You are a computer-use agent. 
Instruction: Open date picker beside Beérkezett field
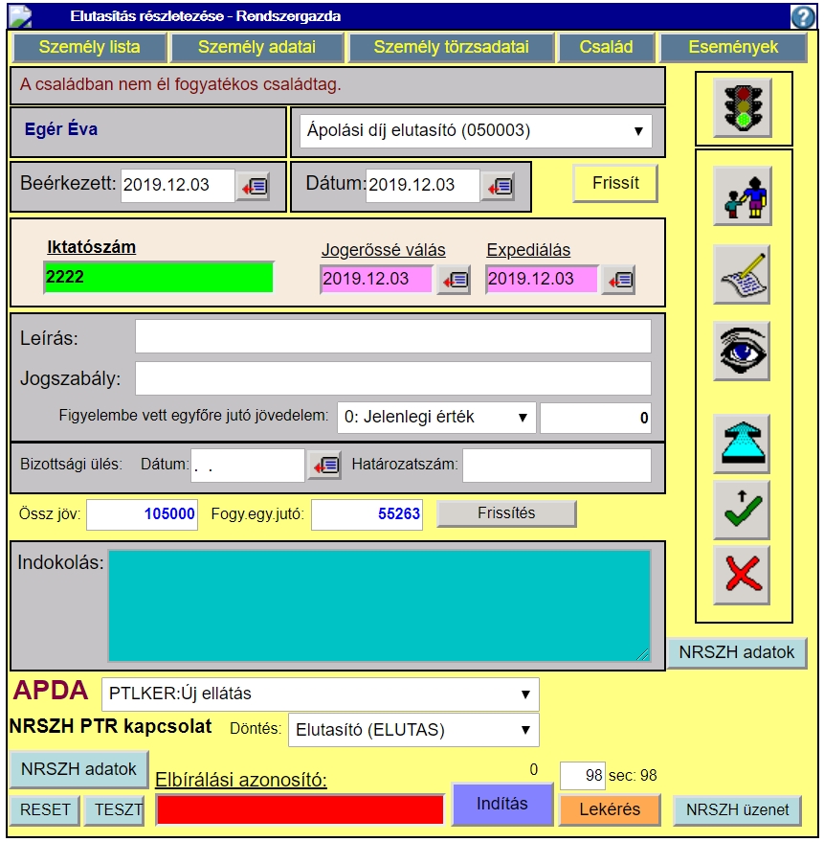pyautogui.click(x=253, y=186)
